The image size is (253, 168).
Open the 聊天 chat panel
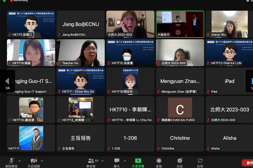click(x=117, y=163)
